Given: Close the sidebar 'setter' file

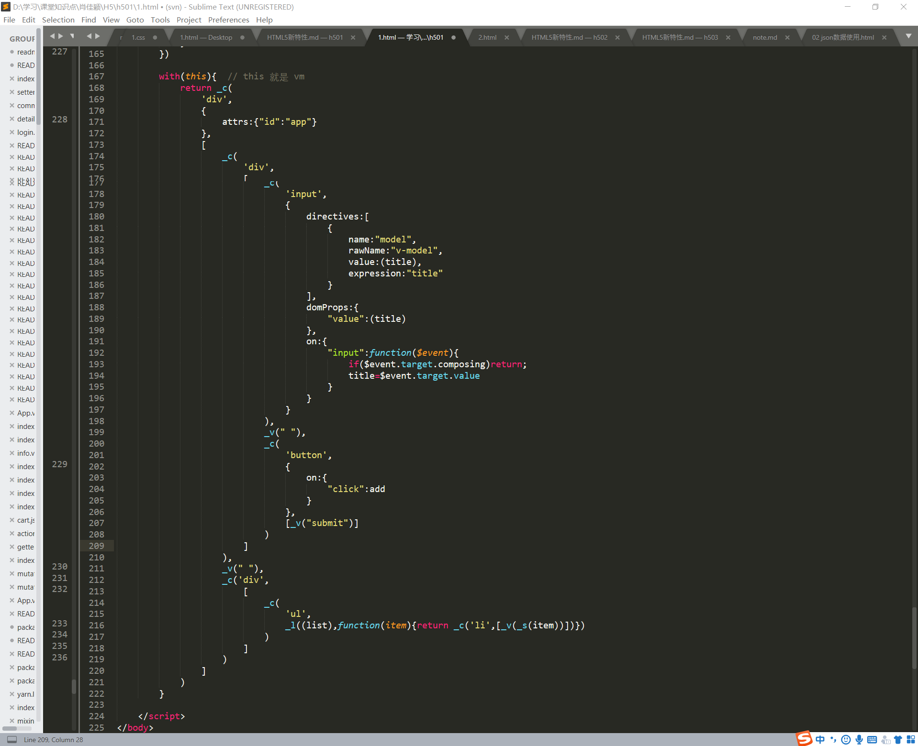Looking at the screenshot, I should (12, 92).
